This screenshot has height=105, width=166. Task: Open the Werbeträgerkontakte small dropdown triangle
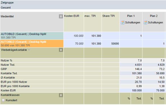(x=29, y=50)
